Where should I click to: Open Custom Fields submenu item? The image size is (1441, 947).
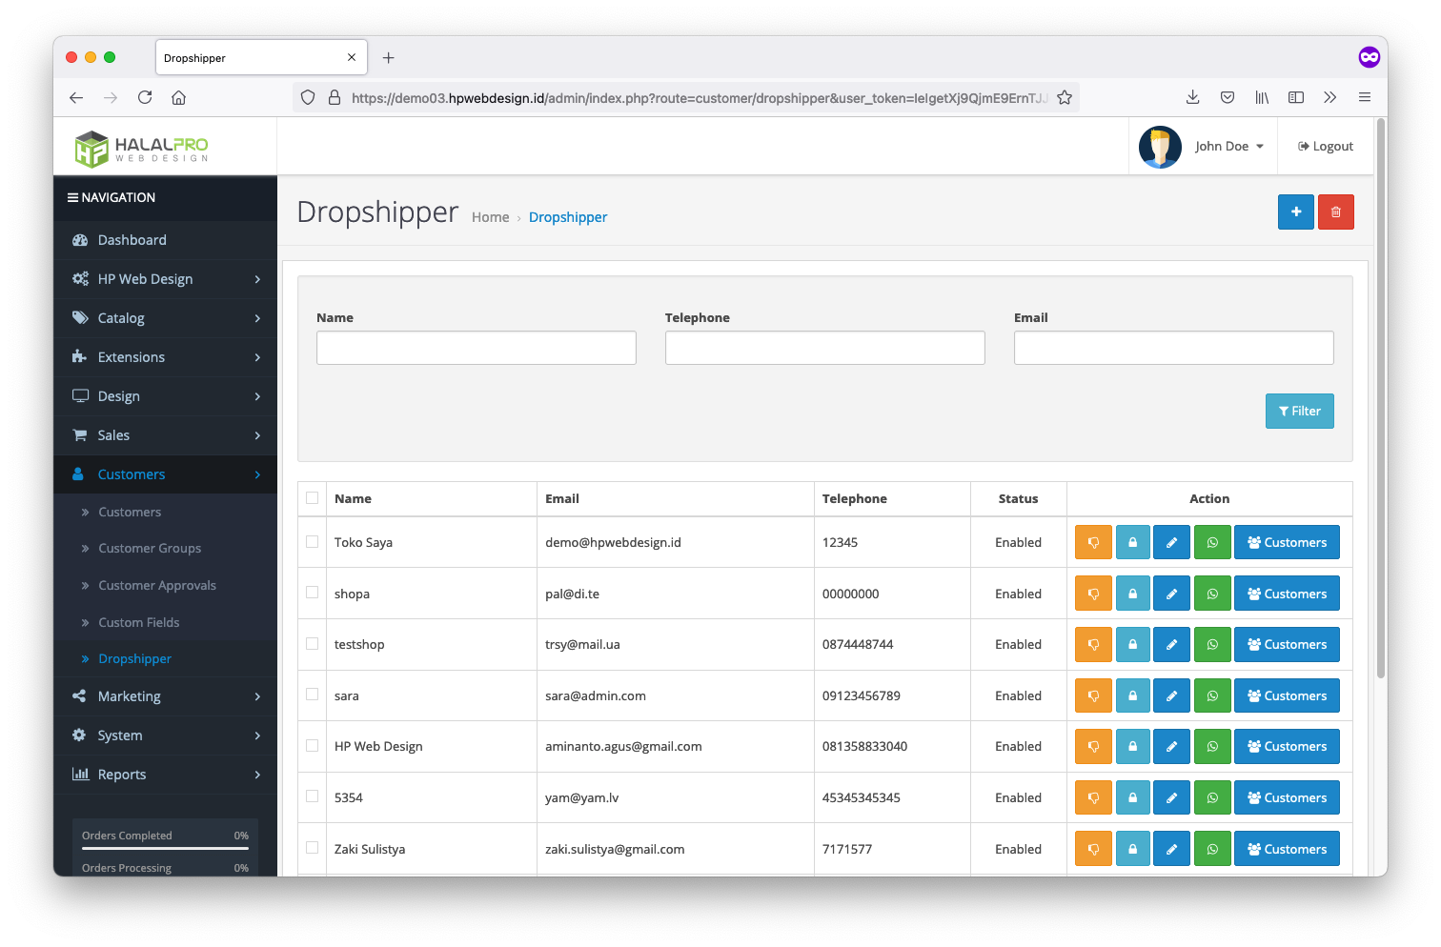pyautogui.click(x=139, y=623)
